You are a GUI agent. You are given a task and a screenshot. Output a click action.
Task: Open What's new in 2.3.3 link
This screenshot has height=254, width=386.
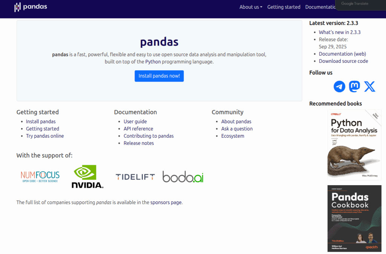click(x=340, y=32)
